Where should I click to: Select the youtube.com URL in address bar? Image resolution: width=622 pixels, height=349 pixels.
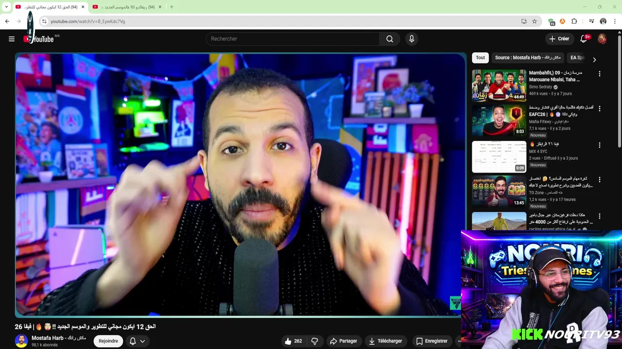coord(88,21)
